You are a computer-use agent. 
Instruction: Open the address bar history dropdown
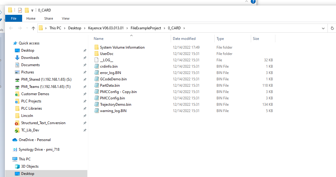tap(323, 28)
